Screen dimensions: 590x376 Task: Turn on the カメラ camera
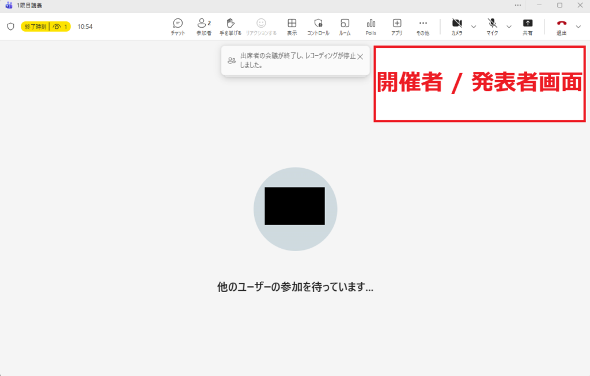click(x=457, y=26)
